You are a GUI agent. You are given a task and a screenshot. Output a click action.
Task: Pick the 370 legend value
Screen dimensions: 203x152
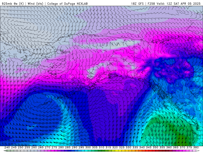tap(182, 147)
